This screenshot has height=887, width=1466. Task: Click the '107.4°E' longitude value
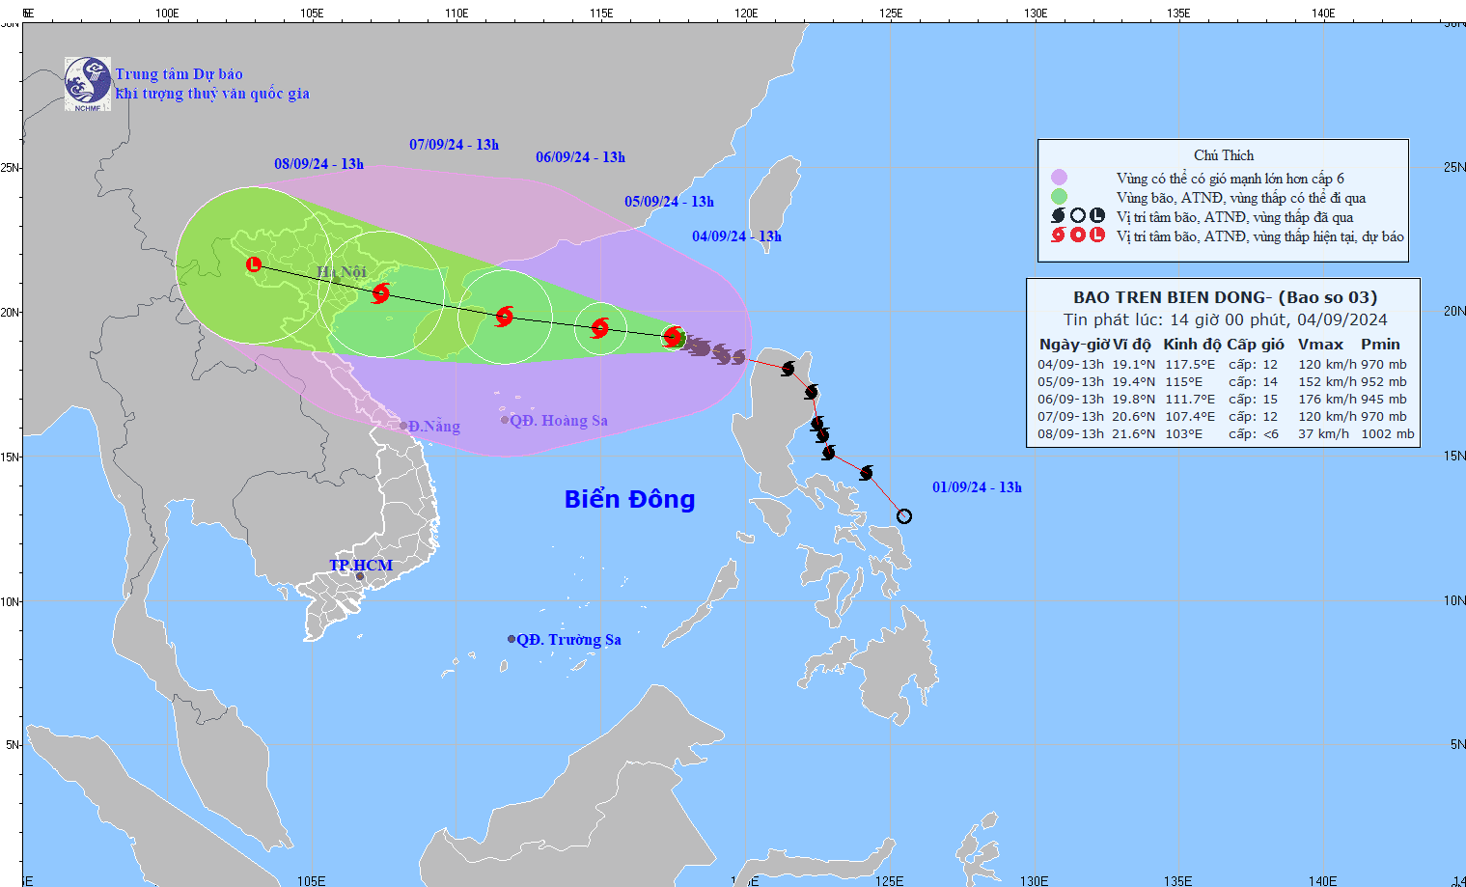tap(1190, 417)
